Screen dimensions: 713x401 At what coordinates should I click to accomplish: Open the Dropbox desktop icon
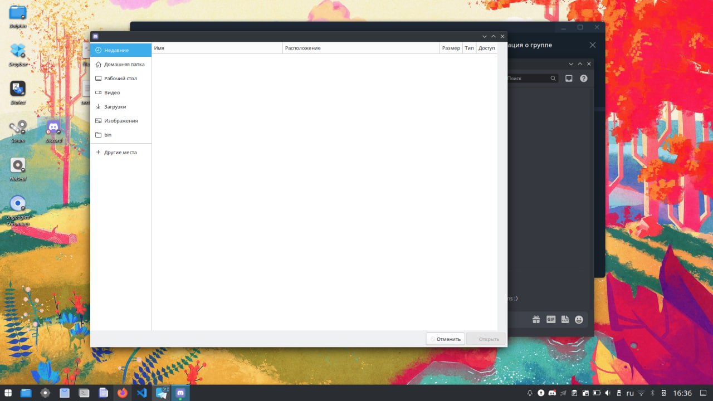18,54
